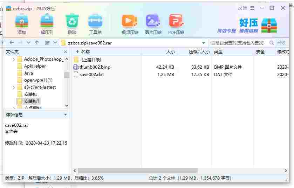Click the 解压到 (Extract to) icon
Viewport: 294px width, 188px height.
tap(47, 21)
